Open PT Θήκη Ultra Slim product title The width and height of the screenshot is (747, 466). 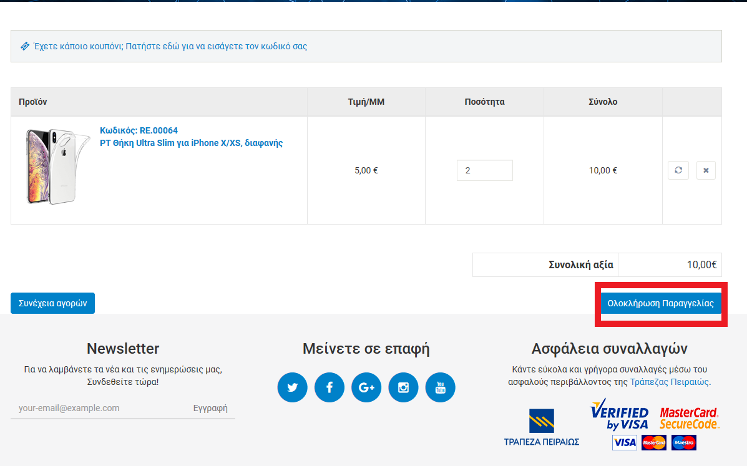point(191,143)
